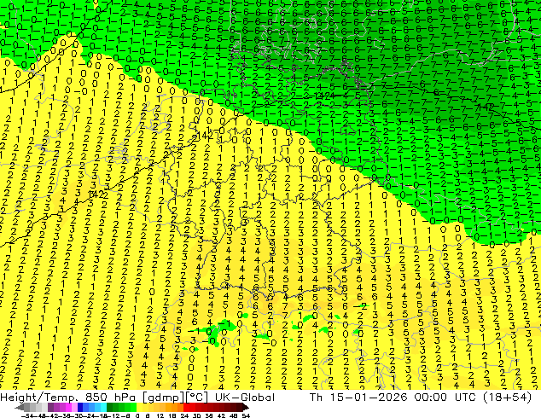The width and height of the screenshot is (541, 418).
Task: Click the cyan legend swatch near -18
Action: (104, 407)
